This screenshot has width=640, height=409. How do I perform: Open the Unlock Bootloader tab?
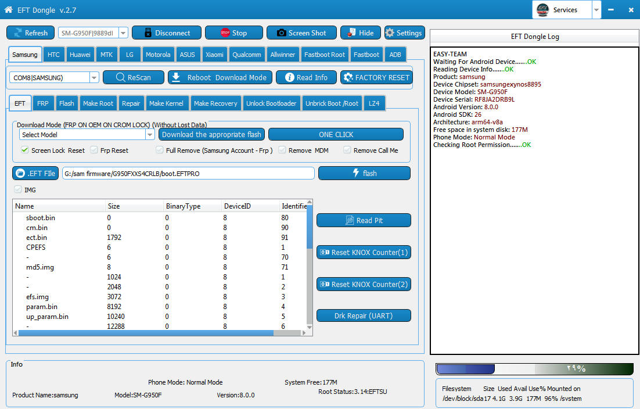pyautogui.click(x=271, y=103)
